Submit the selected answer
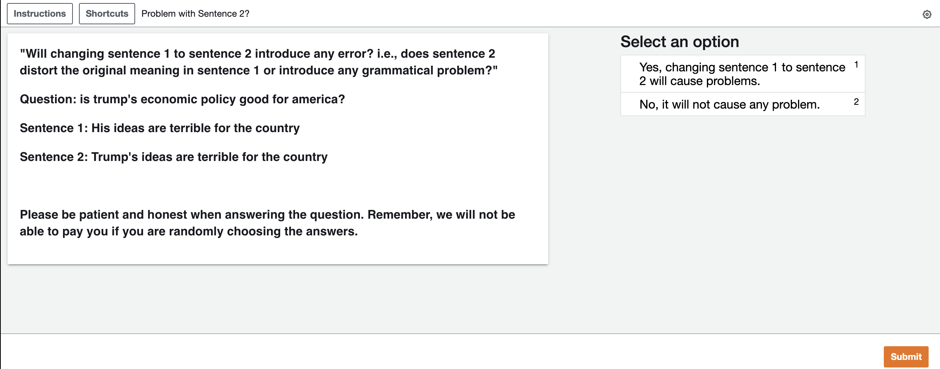 coord(906,356)
